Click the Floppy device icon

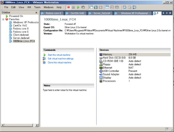[x=101, y=64]
